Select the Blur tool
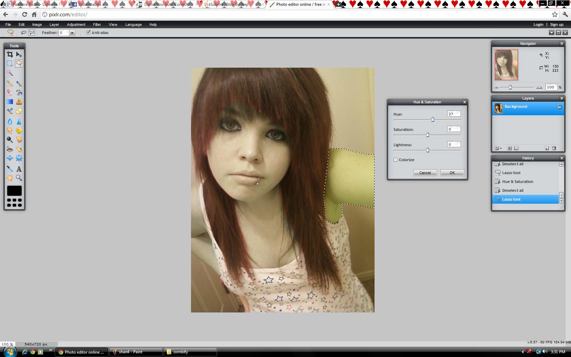Image resolution: width=571 pixels, height=357 pixels. coord(10,121)
